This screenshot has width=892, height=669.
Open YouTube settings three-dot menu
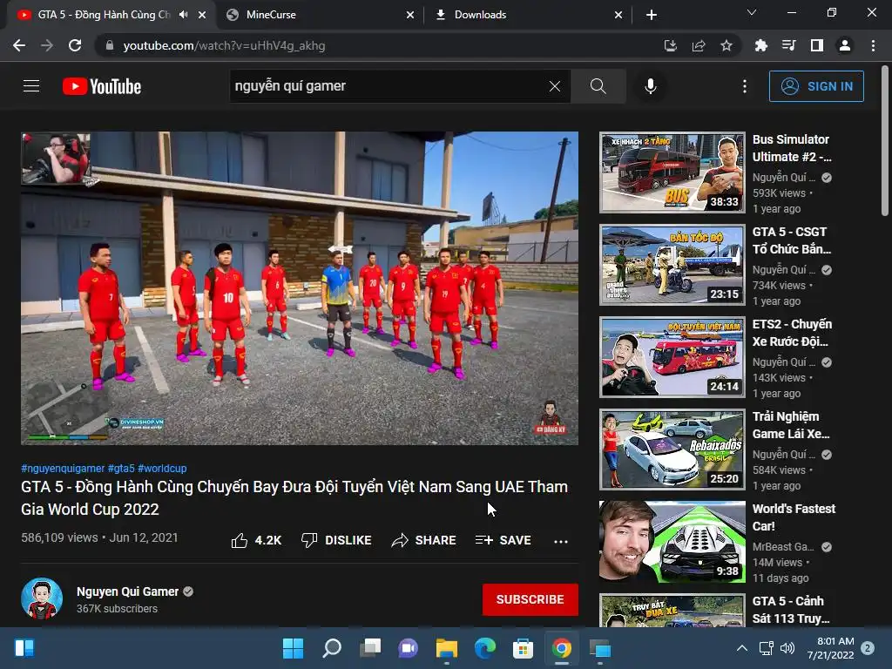click(744, 86)
